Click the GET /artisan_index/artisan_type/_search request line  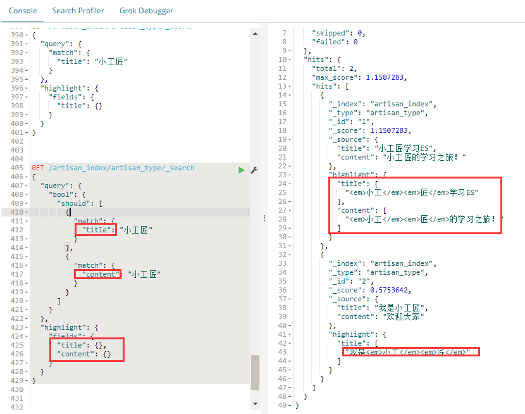point(113,168)
